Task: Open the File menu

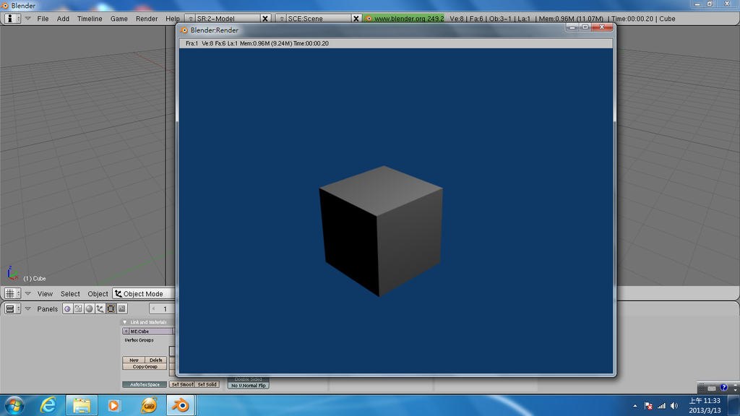Action: click(x=43, y=19)
